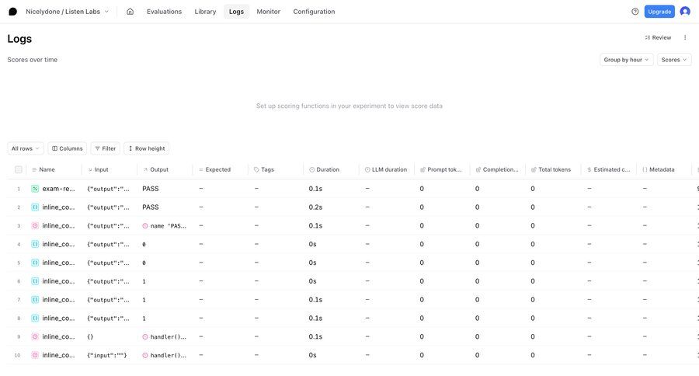
Task: Open the Group by hour dropdown
Action: pyautogui.click(x=626, y=60)
